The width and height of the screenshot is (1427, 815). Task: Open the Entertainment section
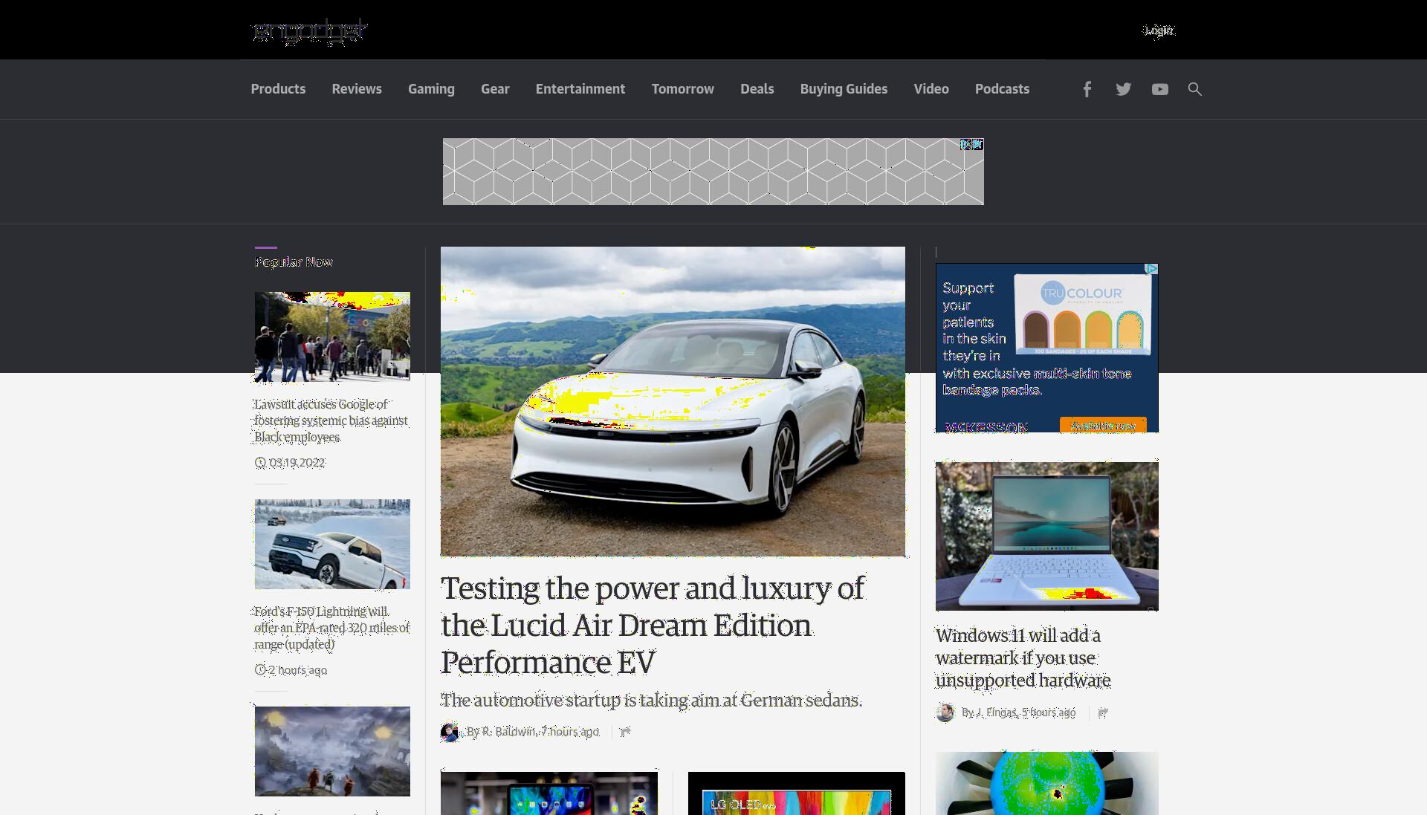tap(580, 89)
